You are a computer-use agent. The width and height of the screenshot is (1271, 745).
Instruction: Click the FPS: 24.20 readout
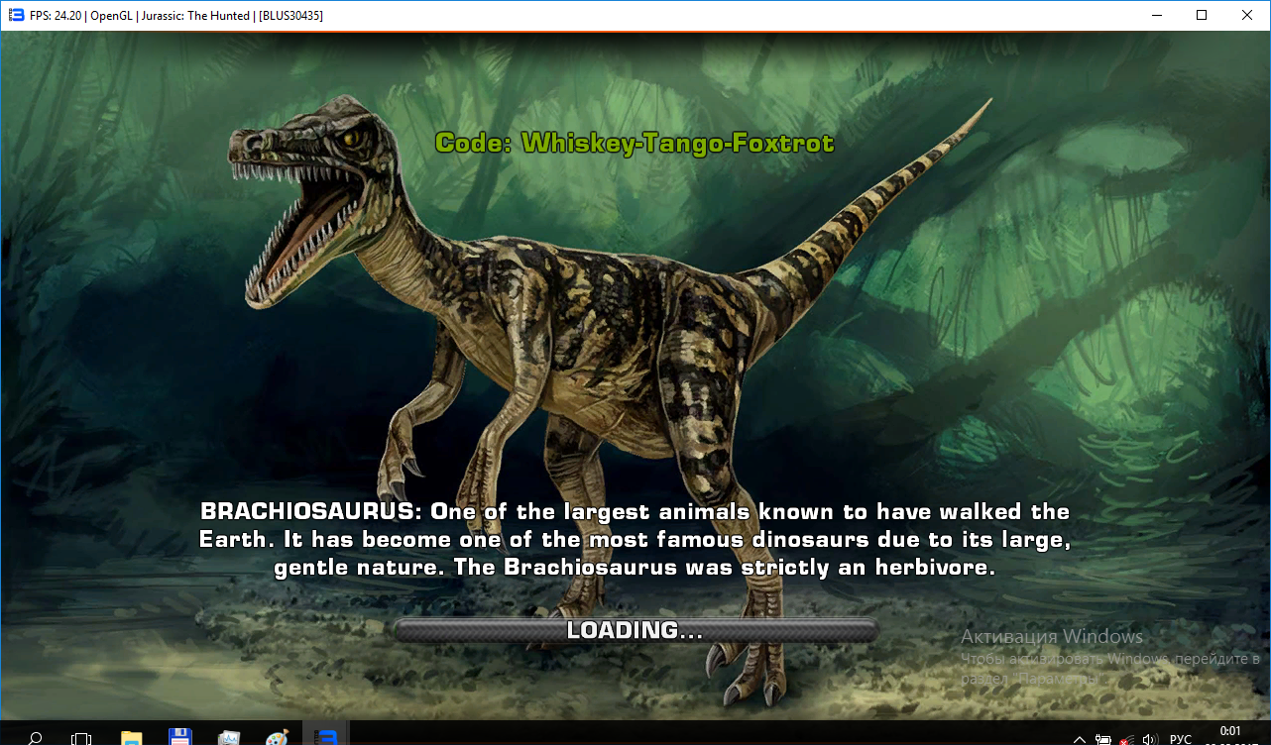(x=58, y=15)
